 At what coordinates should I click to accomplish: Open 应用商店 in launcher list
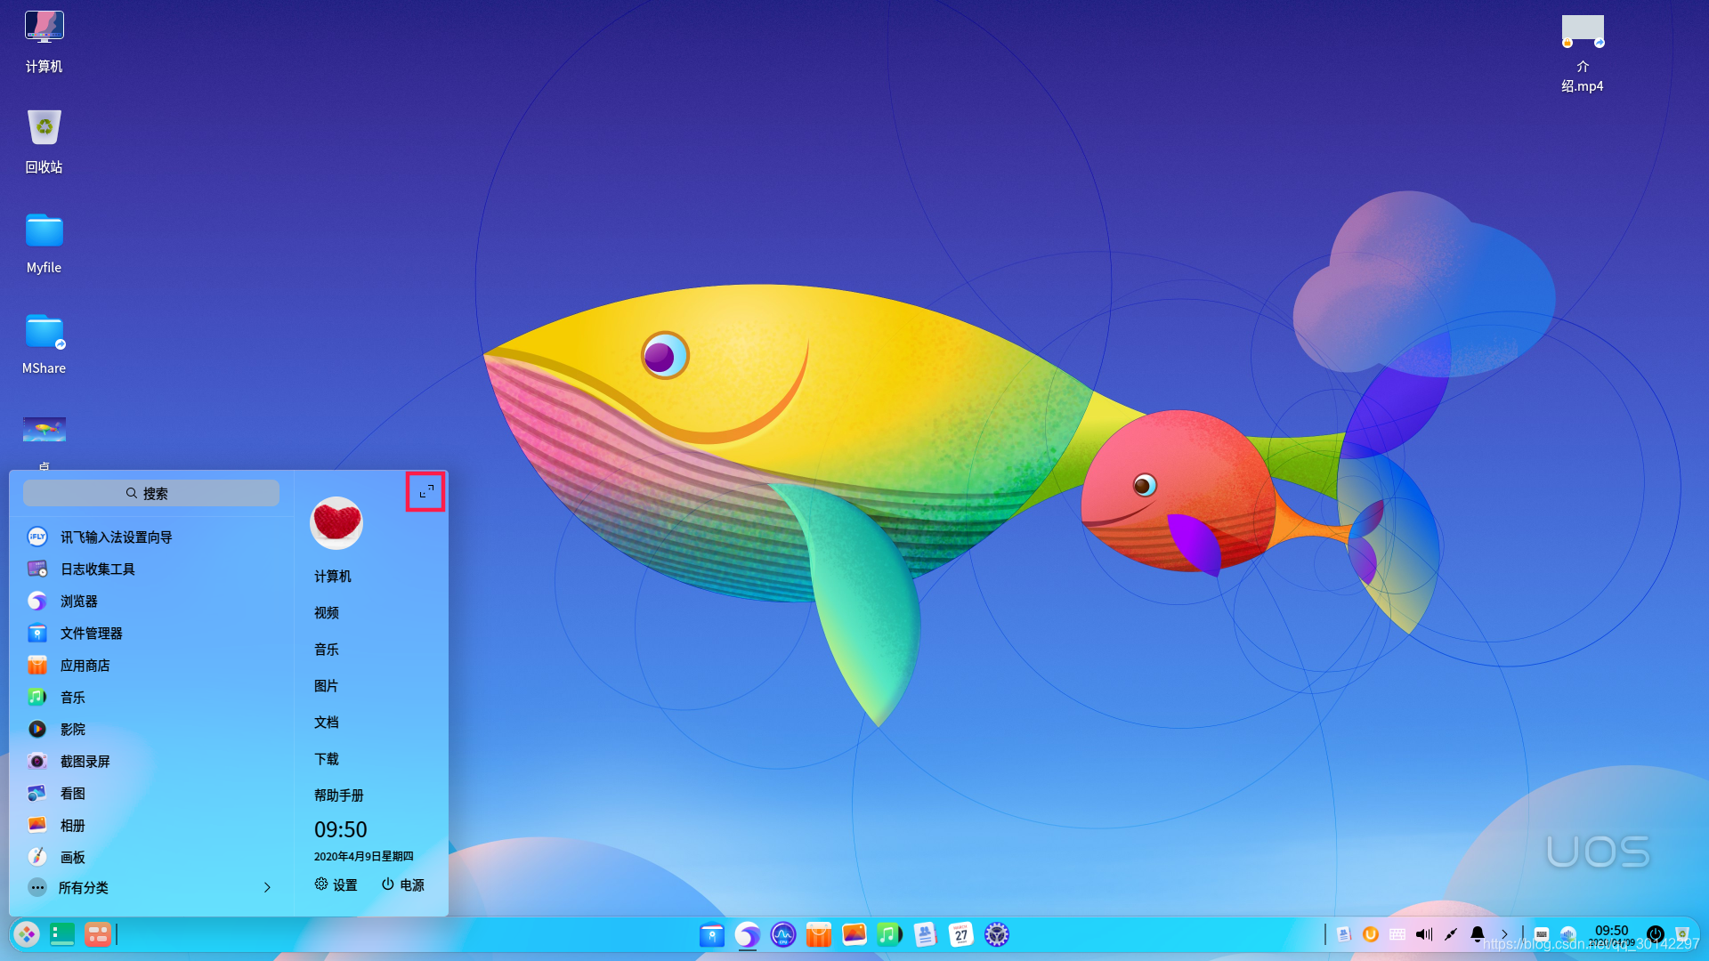click(x=150, y=665)
